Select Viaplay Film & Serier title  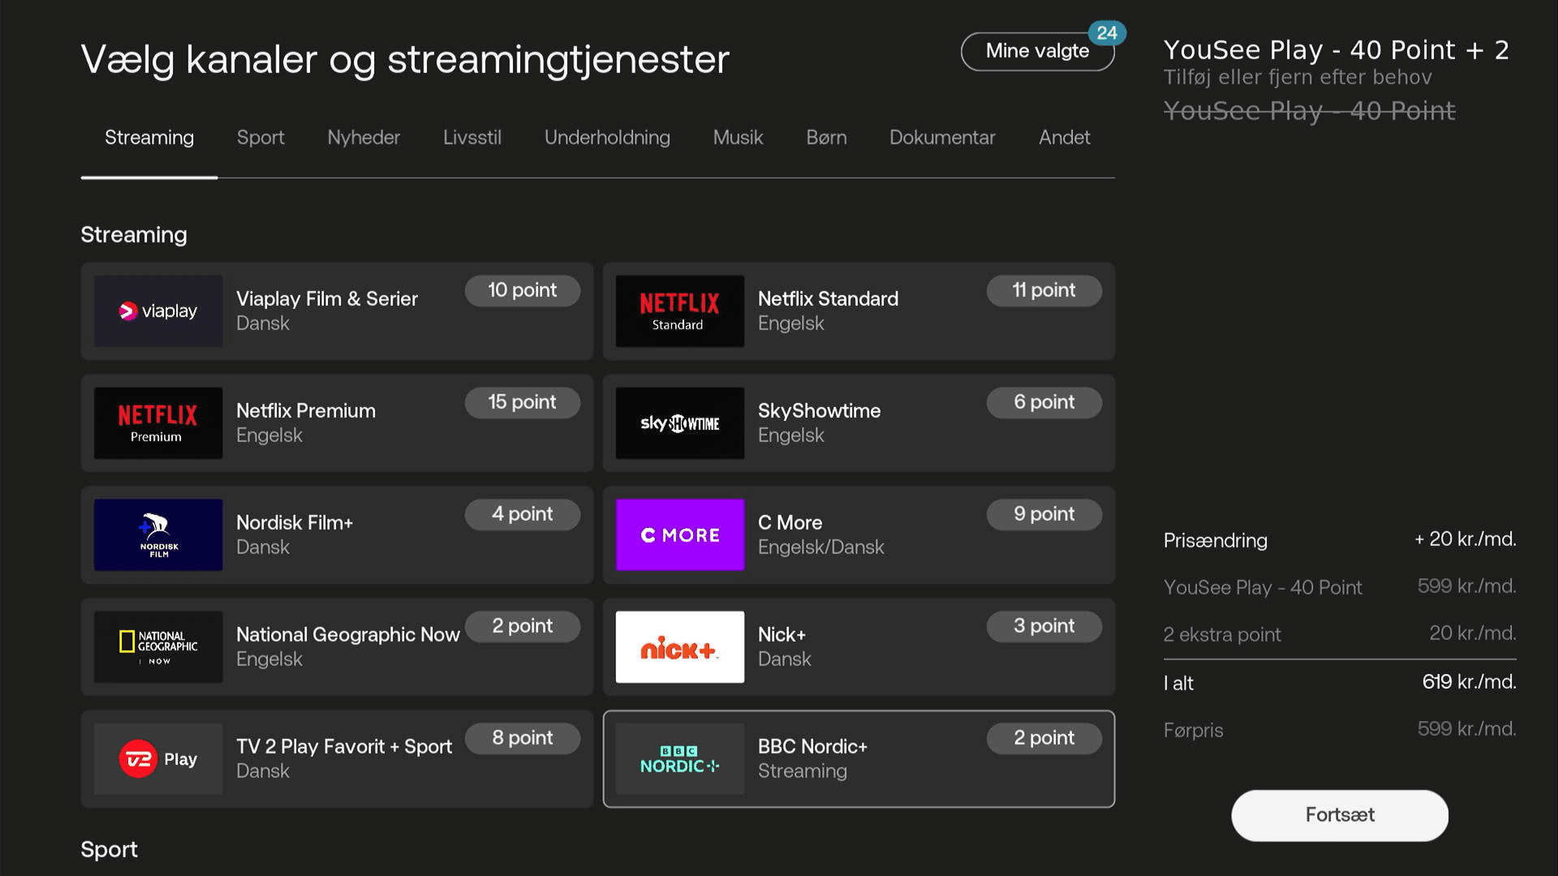[x=327, y=299]
